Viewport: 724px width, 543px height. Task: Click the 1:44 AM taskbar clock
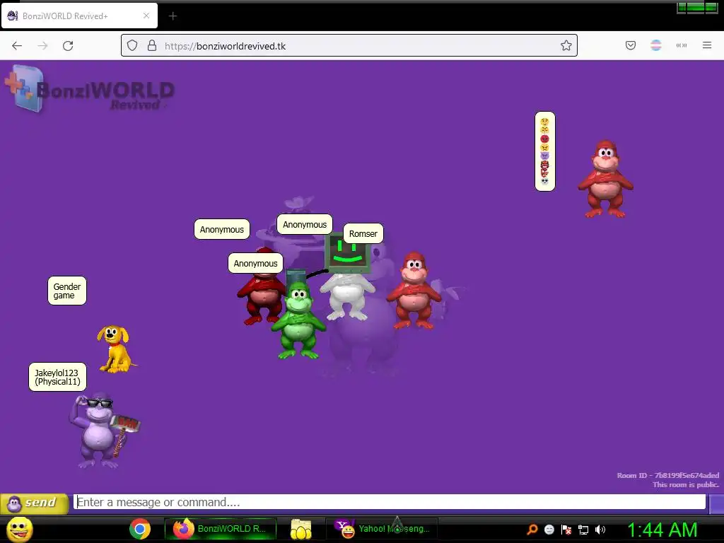coord(662,530)
